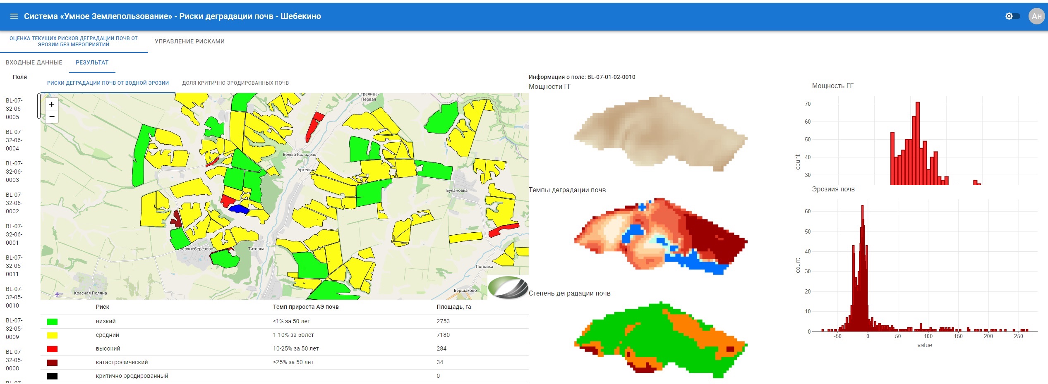Select field BL-07-32-05-0010 in list

14,297
